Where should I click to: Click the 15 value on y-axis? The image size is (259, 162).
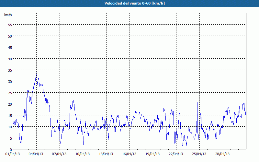pos(10,116)
